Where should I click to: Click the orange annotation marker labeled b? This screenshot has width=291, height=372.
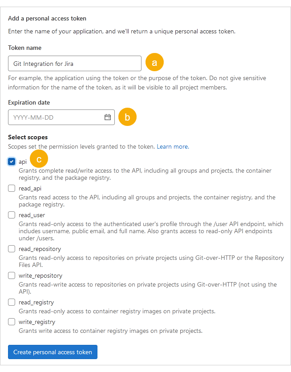point(127,117)
